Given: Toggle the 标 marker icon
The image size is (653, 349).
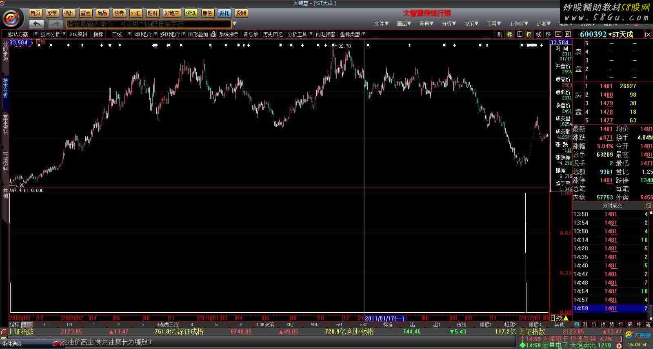Looking at the screenshot, I should (x=510, y=34).
